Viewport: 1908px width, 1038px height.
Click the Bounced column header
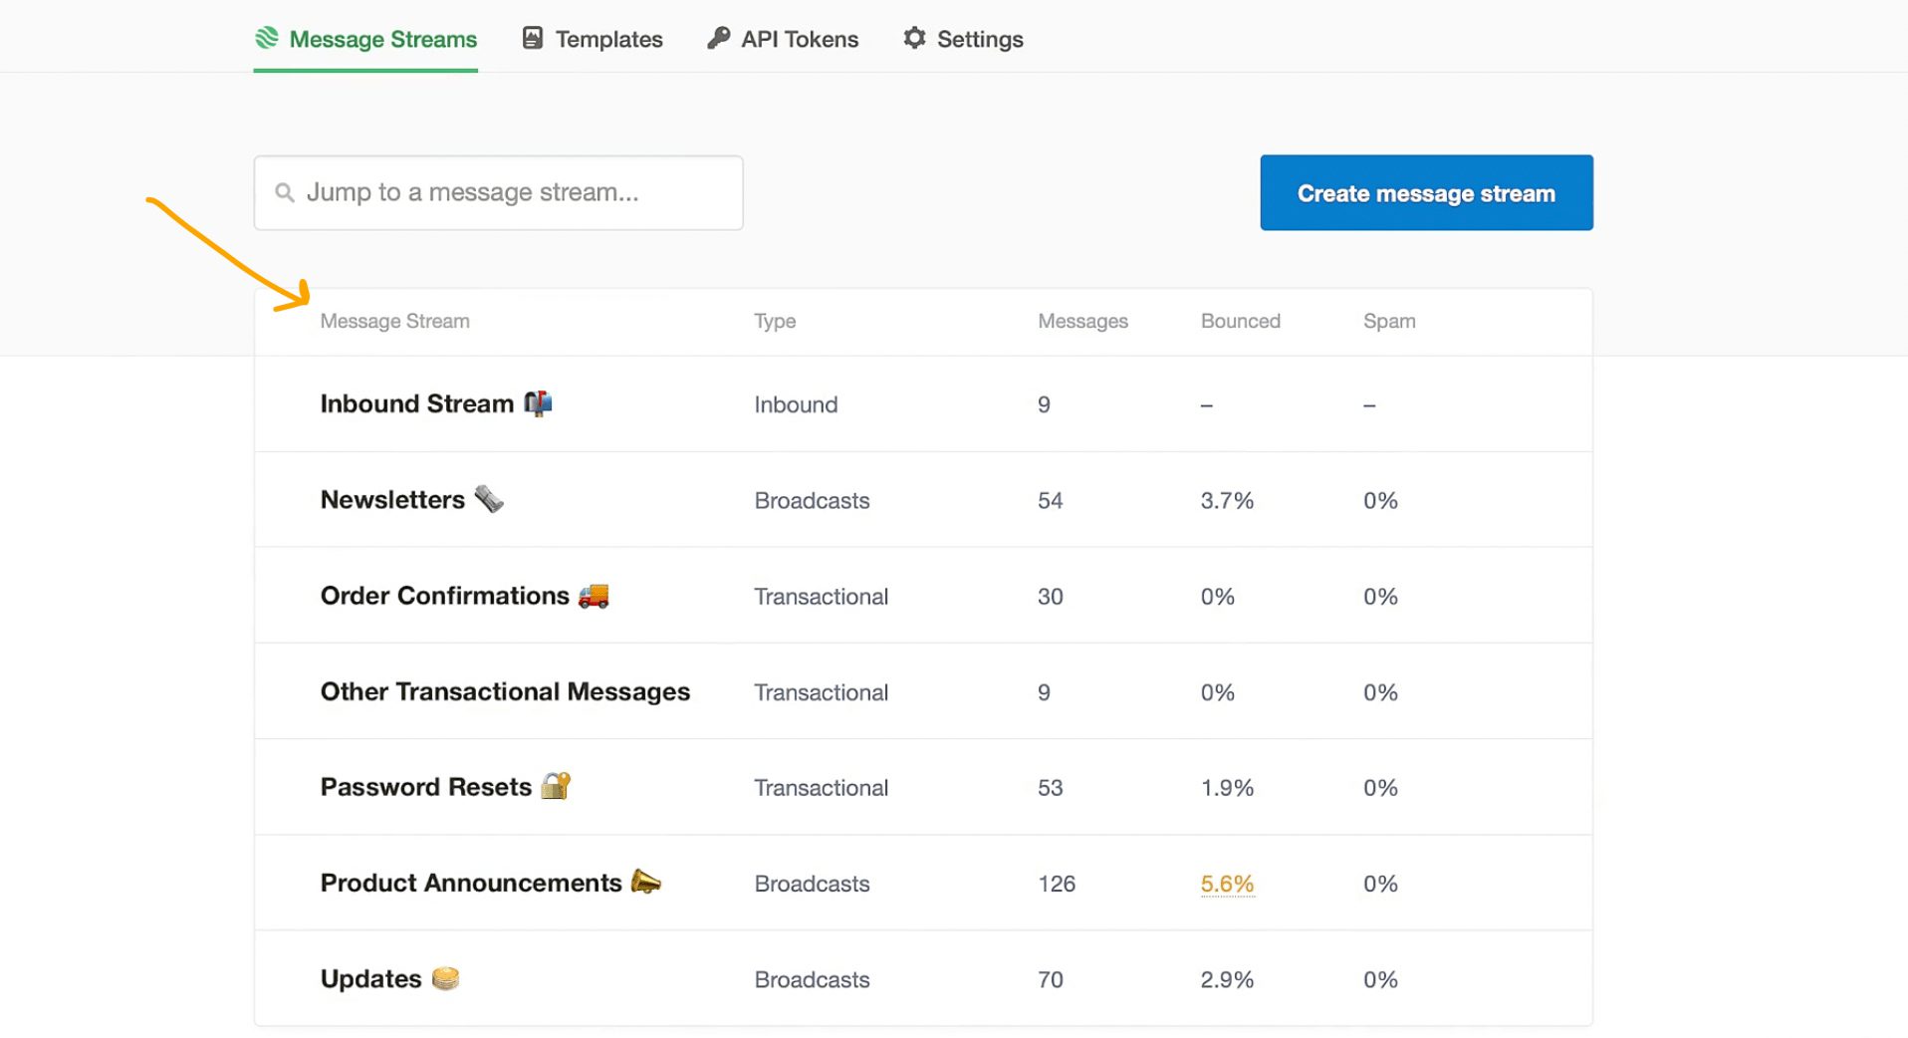point(1240,321)
